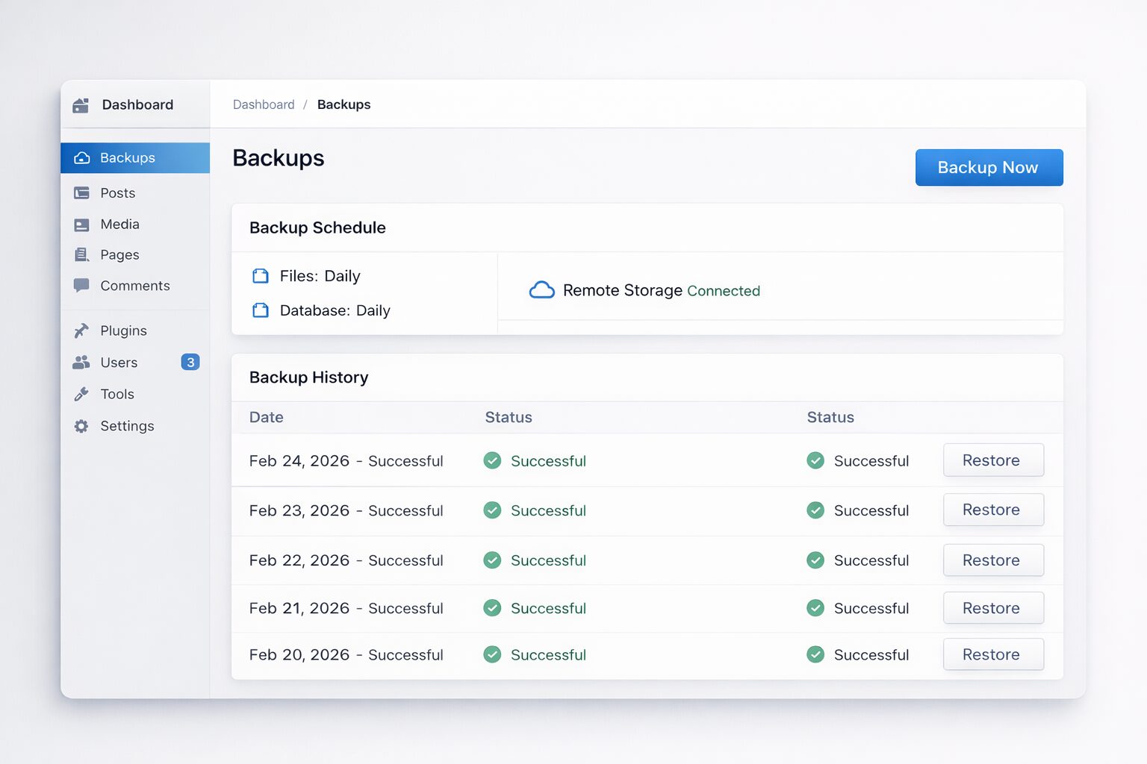Click the Files schedule document icon

pyautogui.click(x=260, y=275)
